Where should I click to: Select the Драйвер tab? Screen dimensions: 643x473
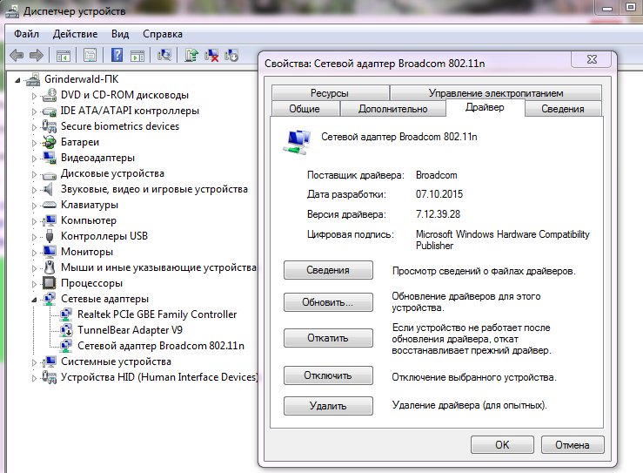click(486, 107)
